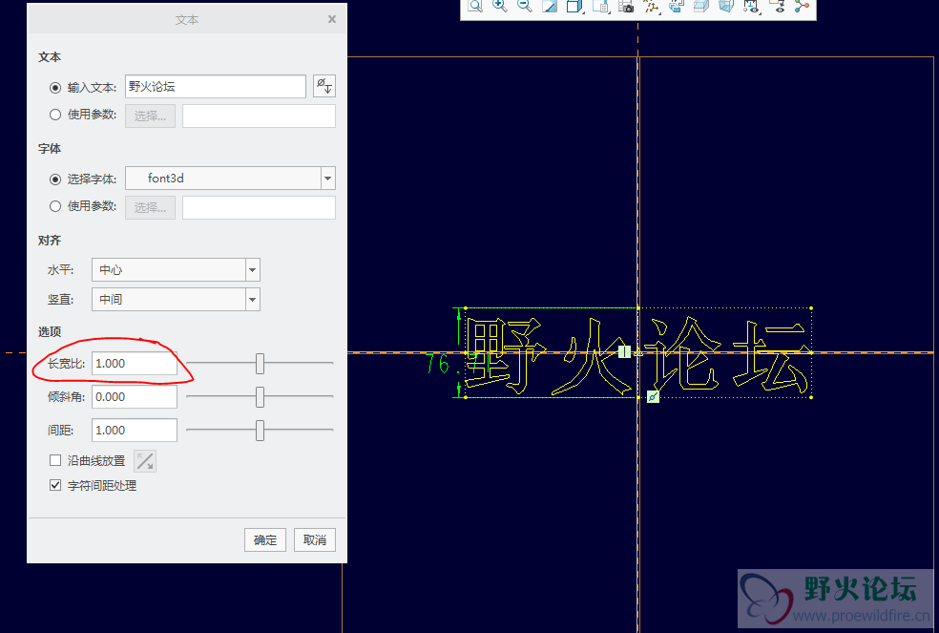Click the colored nodes tree icon
Image resolution: width=939 pixels, height=633 pixels.
tap(802, 6)
